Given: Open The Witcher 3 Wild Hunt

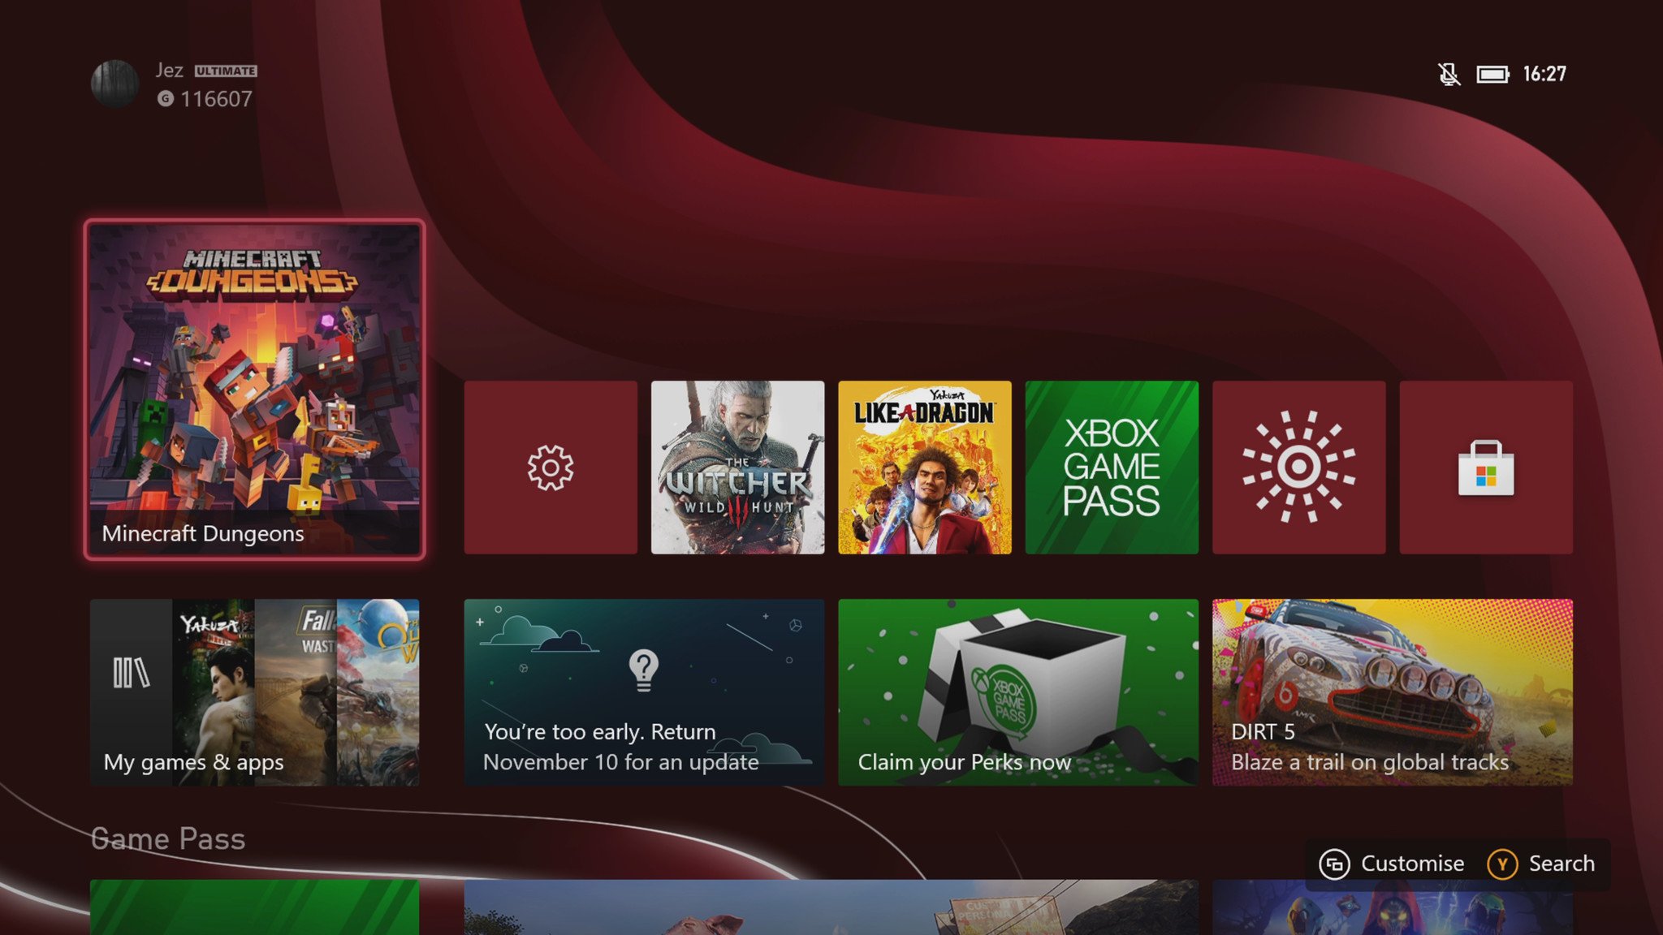Looking at the screenshot, I should pos(738,467).
